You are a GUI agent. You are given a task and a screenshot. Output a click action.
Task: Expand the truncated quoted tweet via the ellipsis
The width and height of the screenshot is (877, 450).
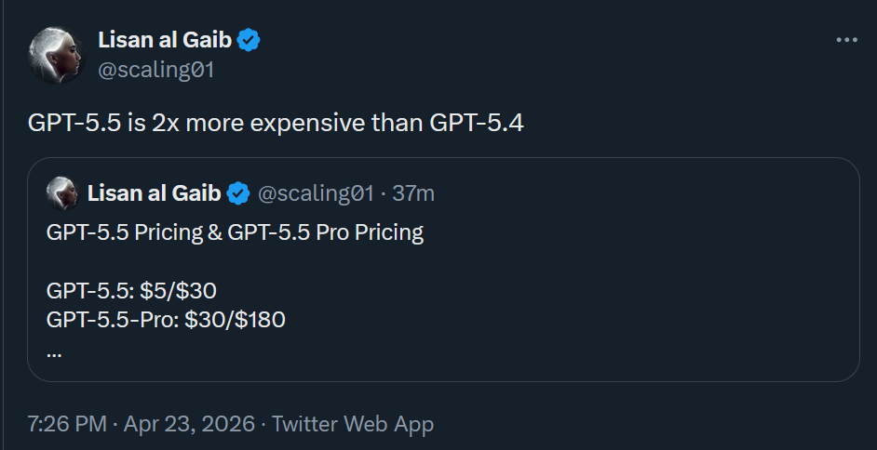click(x=53, y=351)
